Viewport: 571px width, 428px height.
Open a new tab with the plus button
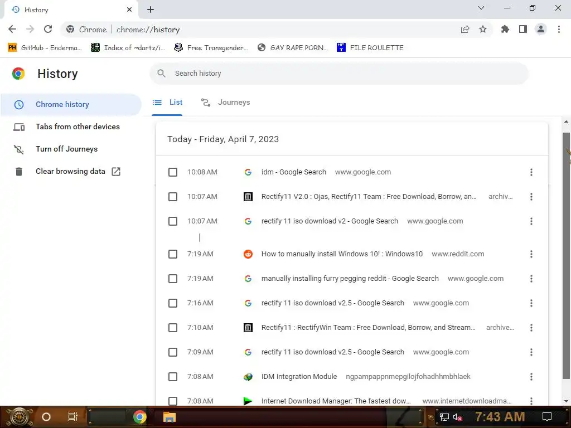[151, 9]
